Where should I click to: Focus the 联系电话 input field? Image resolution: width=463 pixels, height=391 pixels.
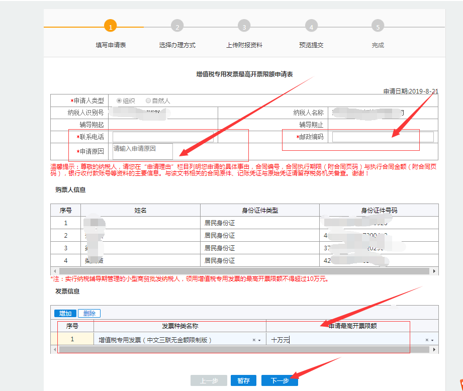(163, 137)
